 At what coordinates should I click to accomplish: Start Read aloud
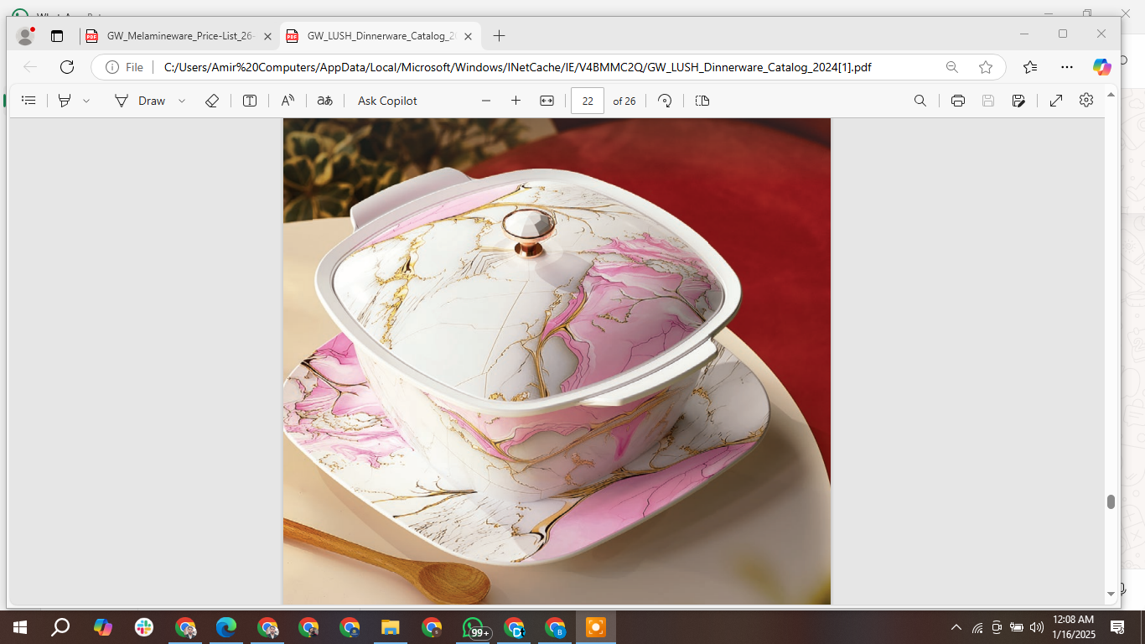[288, 101]
